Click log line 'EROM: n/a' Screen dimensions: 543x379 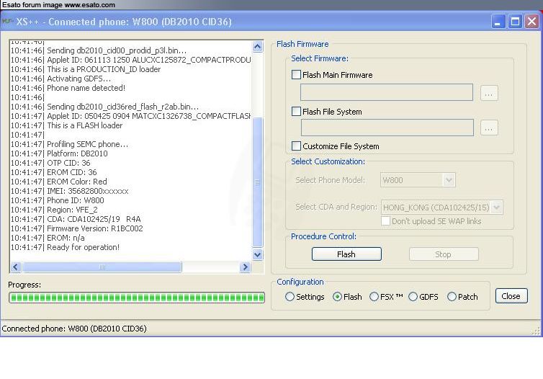point(66,238)
